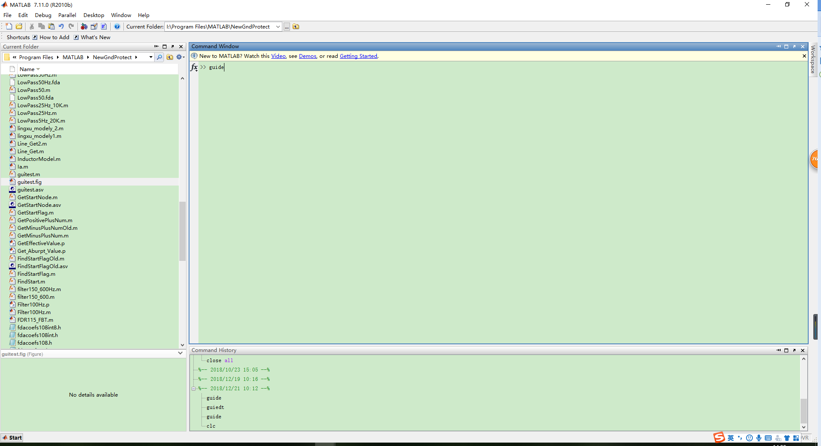Click the Undo arrow icon
821x446 pixels.
pyautogui.click(x=61, y=26)
